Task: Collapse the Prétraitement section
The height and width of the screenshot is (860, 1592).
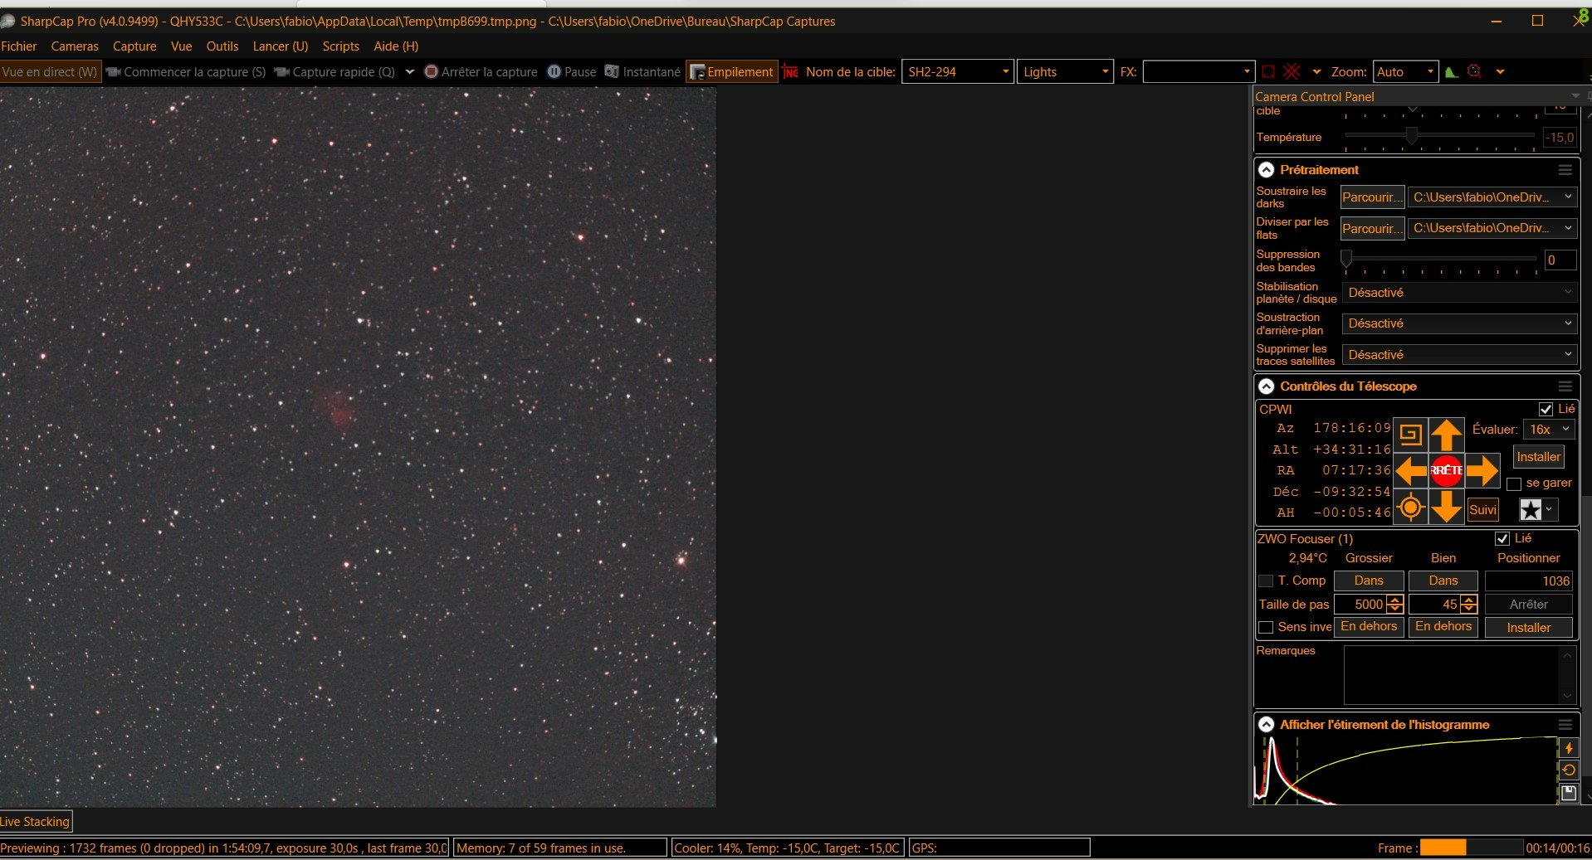Action: 1266,170
